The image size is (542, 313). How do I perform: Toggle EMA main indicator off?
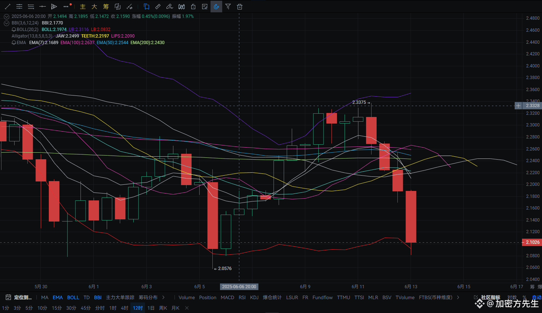58,297
